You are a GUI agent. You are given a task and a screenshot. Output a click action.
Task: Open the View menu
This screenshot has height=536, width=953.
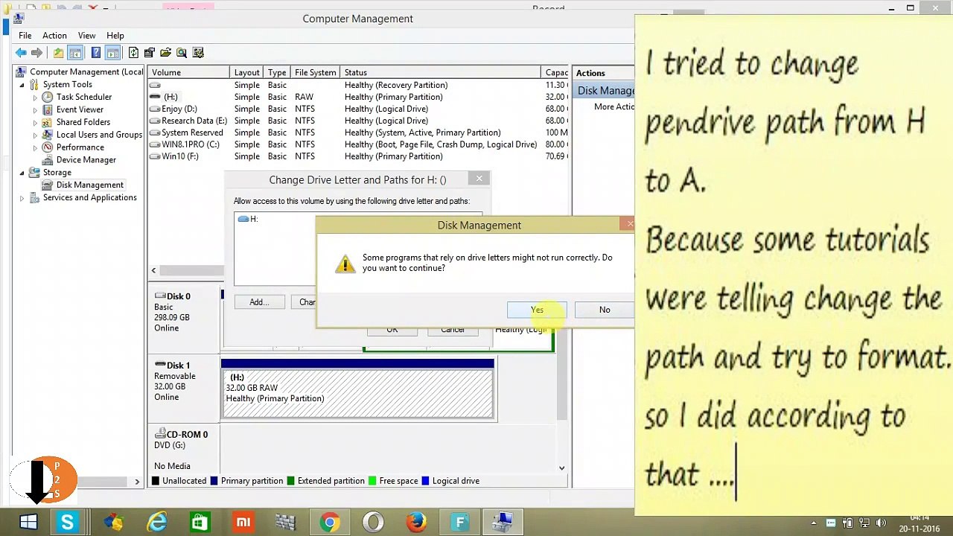86,36
